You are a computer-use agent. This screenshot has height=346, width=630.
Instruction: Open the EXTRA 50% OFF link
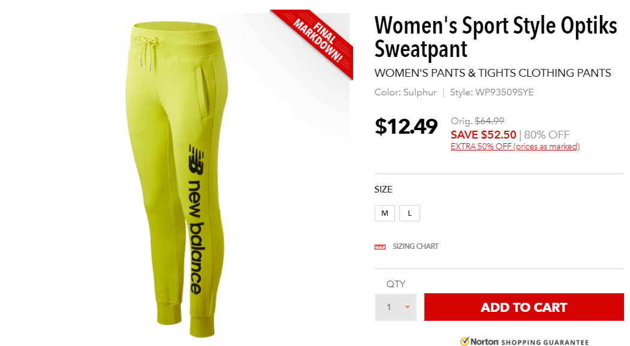[515, 147]
